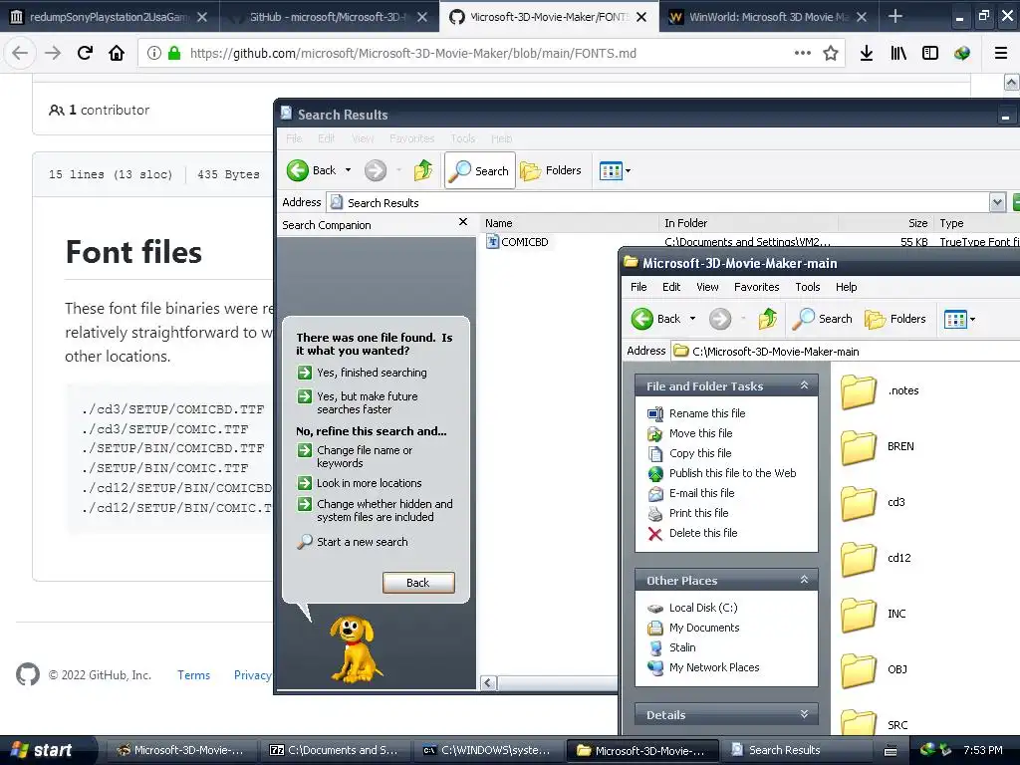
Task: Open View menu in Movie-Maker-main window
Action: pos(708,287)
